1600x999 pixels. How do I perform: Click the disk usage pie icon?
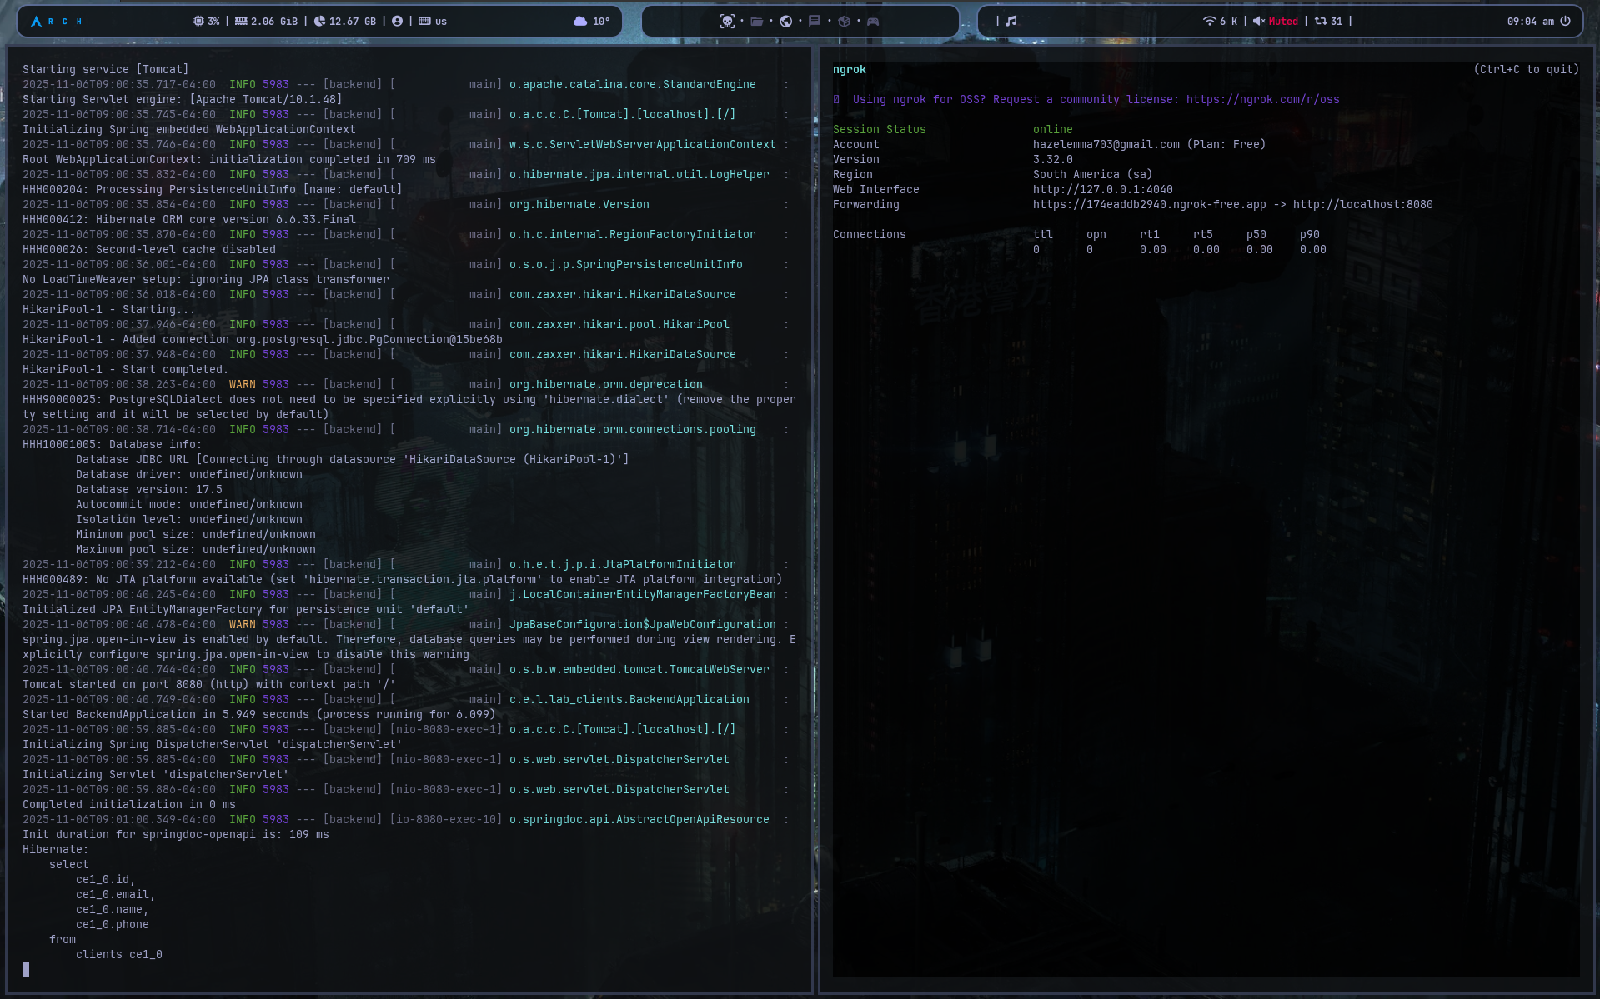coord(319,22)
